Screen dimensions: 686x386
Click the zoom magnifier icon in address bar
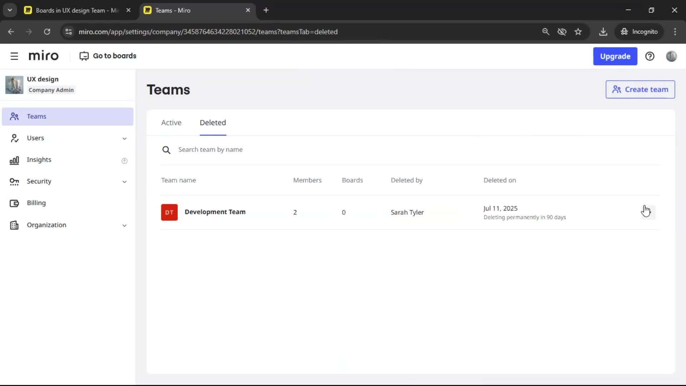coord(546,32)
